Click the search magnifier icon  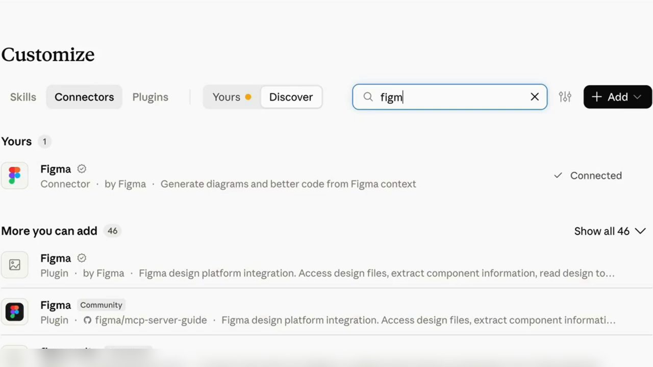click(x=368, y=97)
